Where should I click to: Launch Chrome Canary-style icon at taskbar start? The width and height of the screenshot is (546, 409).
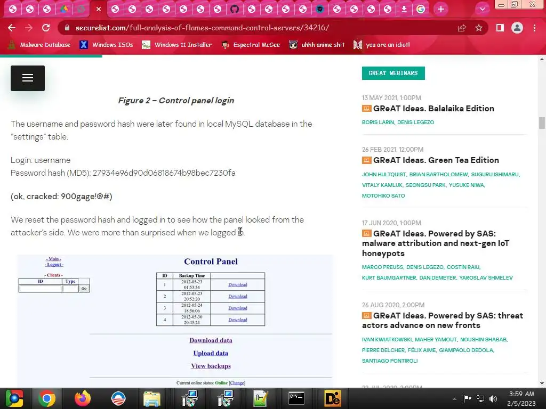pos(14,398)
